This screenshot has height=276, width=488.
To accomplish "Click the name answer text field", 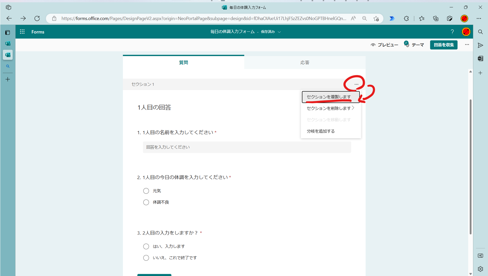I will [247, 147].
